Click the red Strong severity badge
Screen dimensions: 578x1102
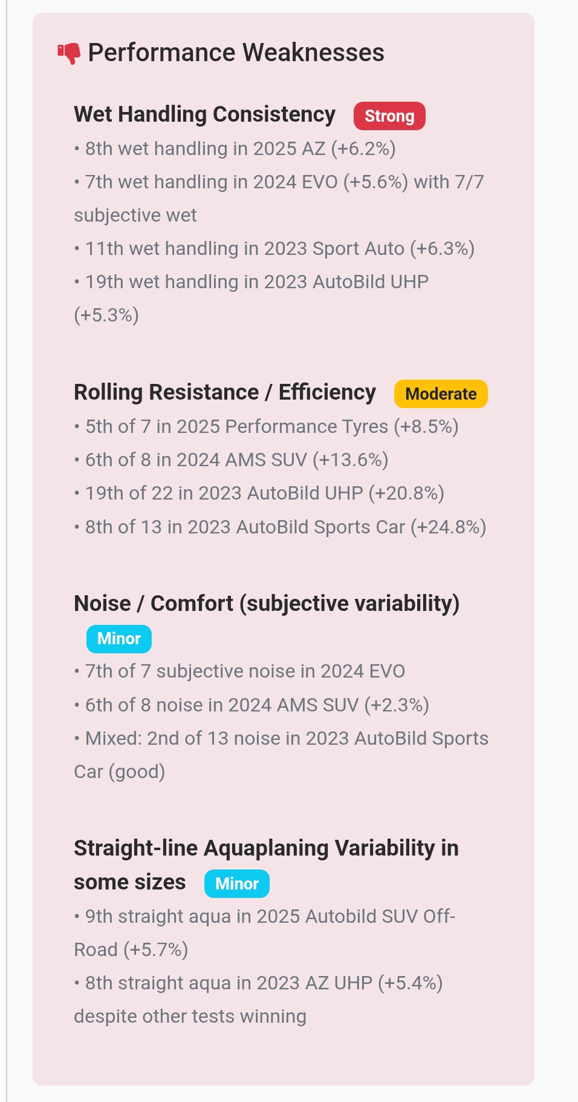tap(389, 116)
